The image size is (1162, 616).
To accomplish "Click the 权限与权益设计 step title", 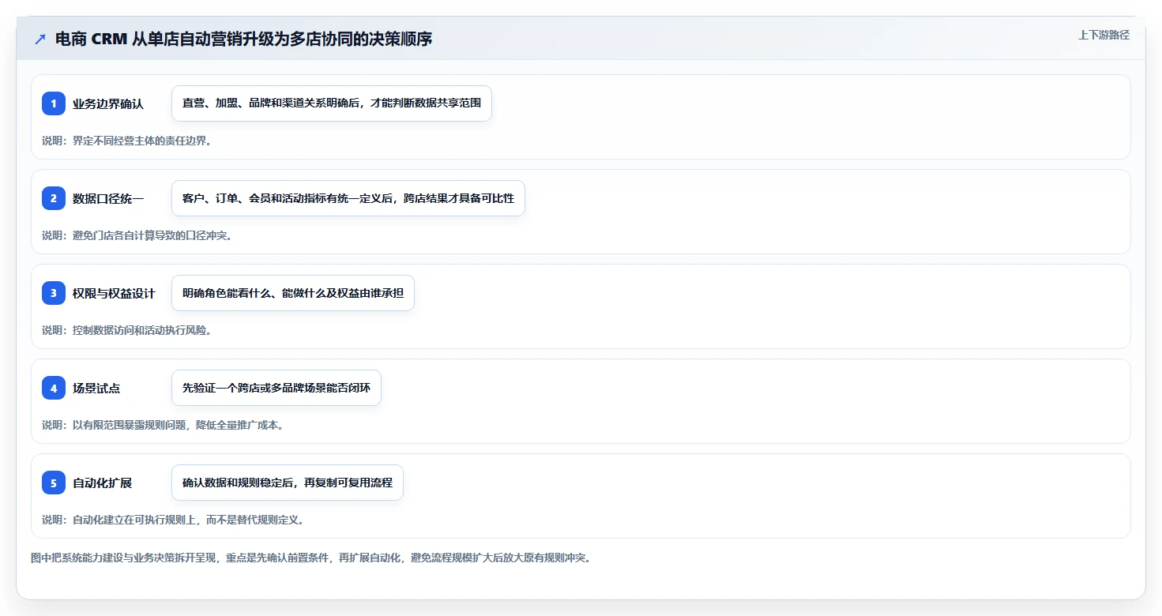I will coord(114,293).
